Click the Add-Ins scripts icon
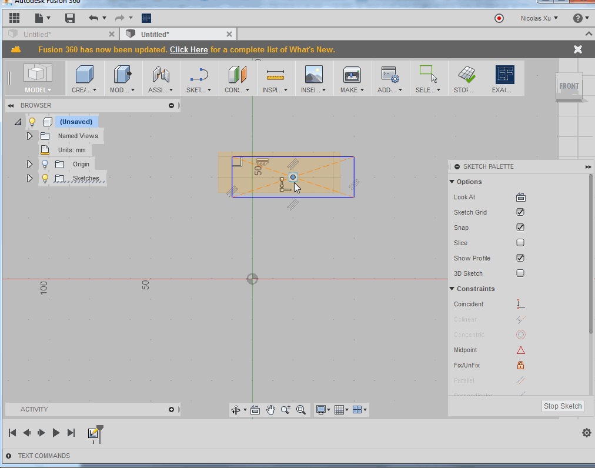This screenshot has width=595, height=468. coord(390,75)
